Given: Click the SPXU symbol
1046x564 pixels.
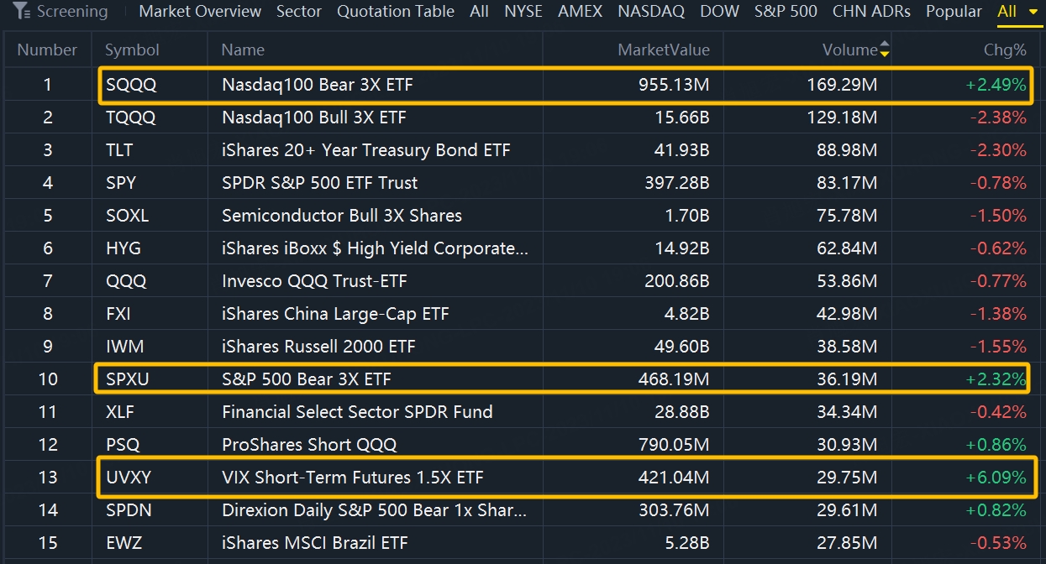Looking at the screenshot, I should pos(128,379).
